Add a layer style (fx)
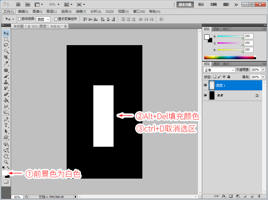Screen dimensions: 268x200 (224, 196)
